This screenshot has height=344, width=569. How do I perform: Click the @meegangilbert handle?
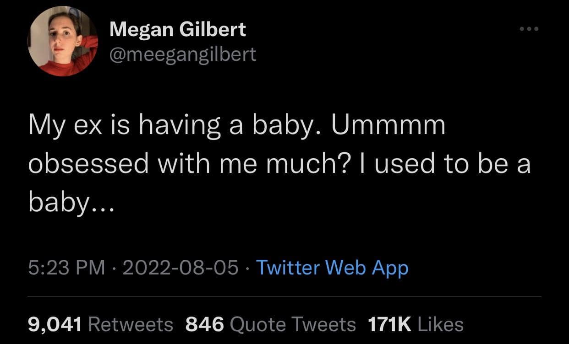coord(183,54)
